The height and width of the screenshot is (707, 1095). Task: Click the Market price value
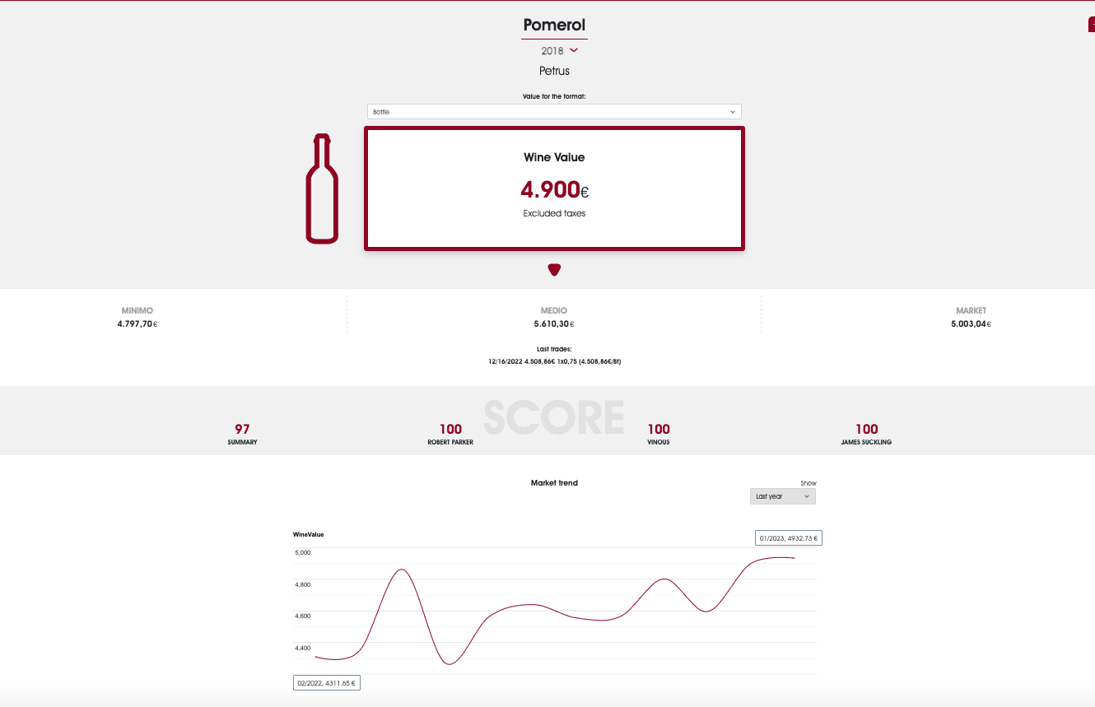(972, 324)
